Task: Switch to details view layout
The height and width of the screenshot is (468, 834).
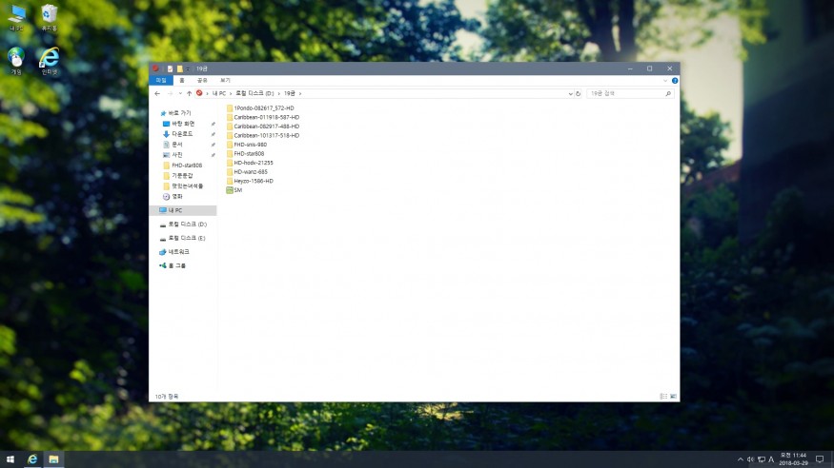Action: point(664,395)
